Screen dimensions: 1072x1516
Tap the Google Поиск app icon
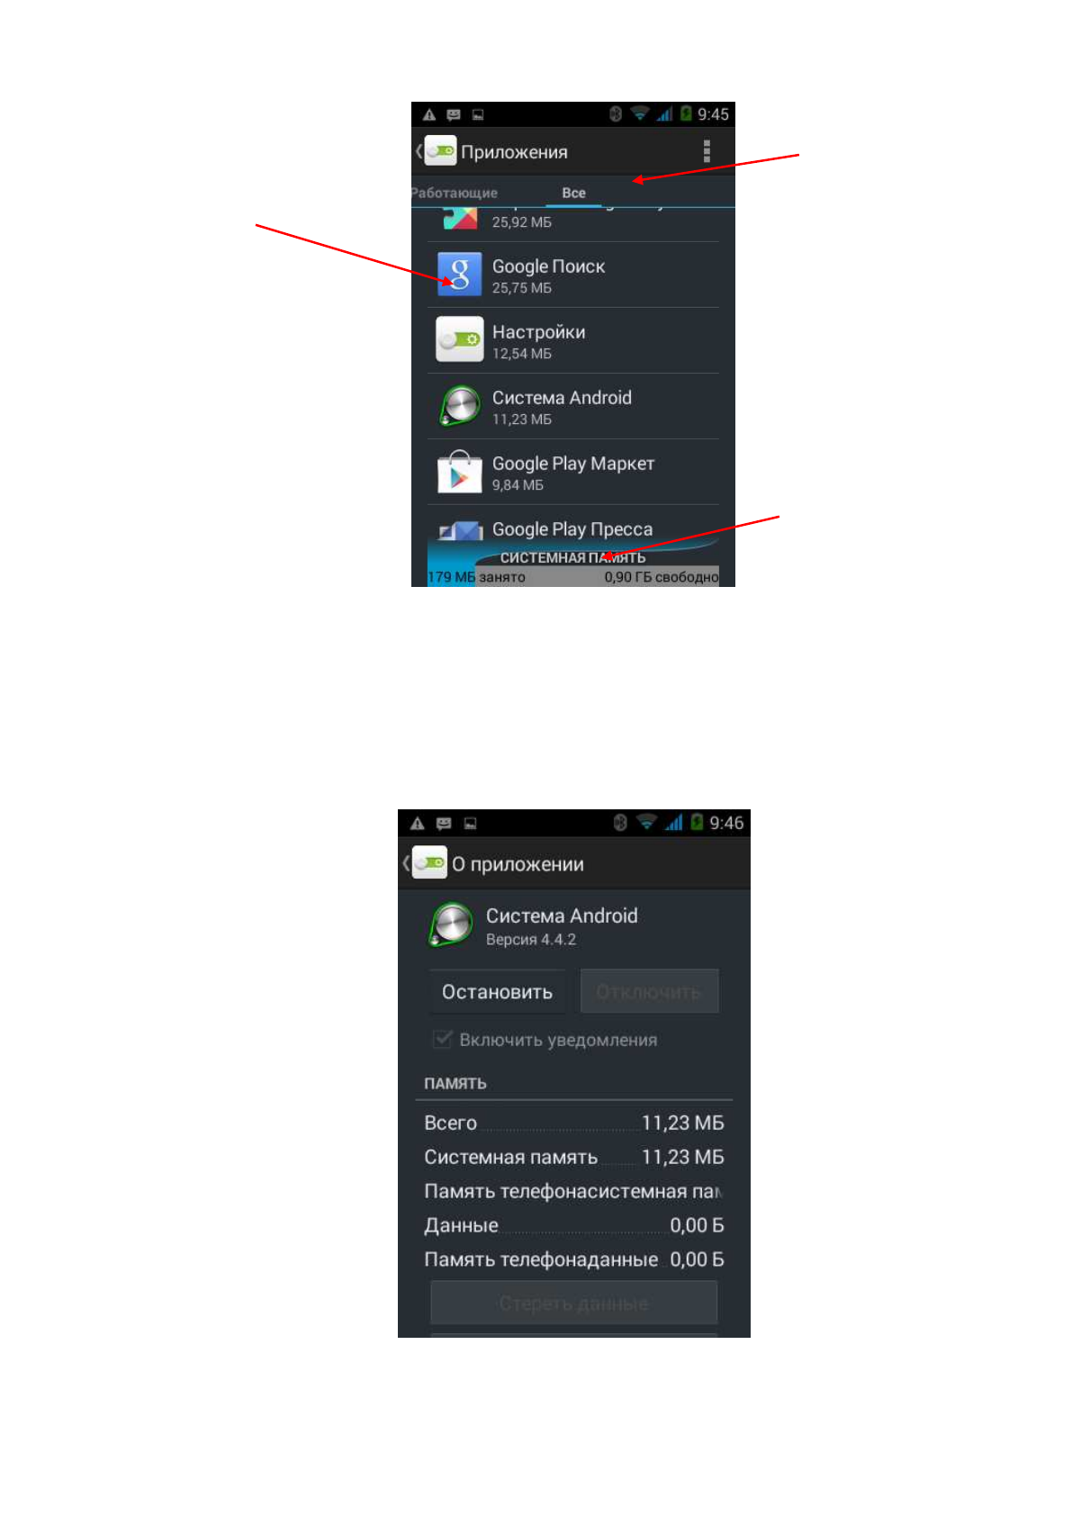pyautogui.click(x=459, y=274)
